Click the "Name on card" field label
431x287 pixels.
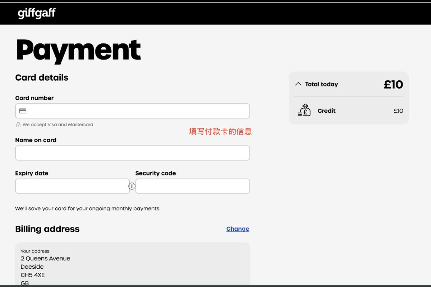pos(36,140)
